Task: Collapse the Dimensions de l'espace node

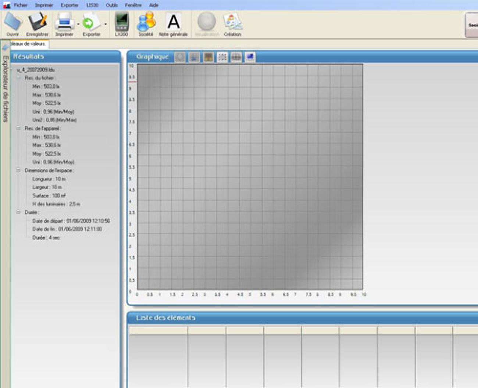Action: (18, 170)
